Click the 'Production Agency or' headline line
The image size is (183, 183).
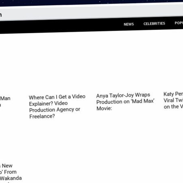54,110
